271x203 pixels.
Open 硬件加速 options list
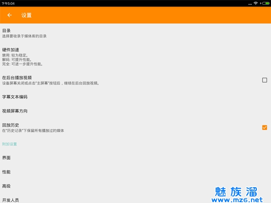click(x=135, y=57)
